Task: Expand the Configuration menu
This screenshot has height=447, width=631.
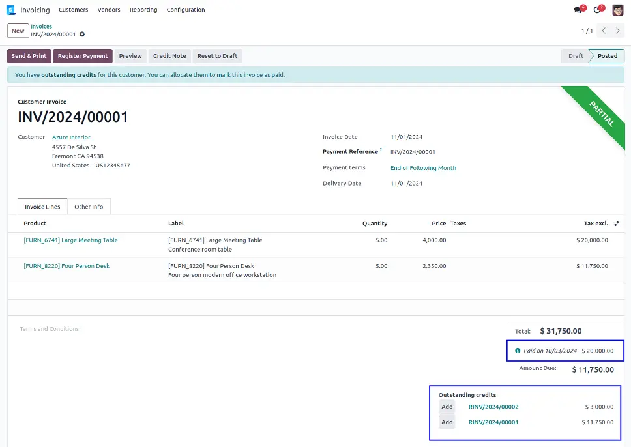Action: 186,10
